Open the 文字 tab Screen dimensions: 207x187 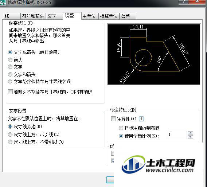(54, 16)
